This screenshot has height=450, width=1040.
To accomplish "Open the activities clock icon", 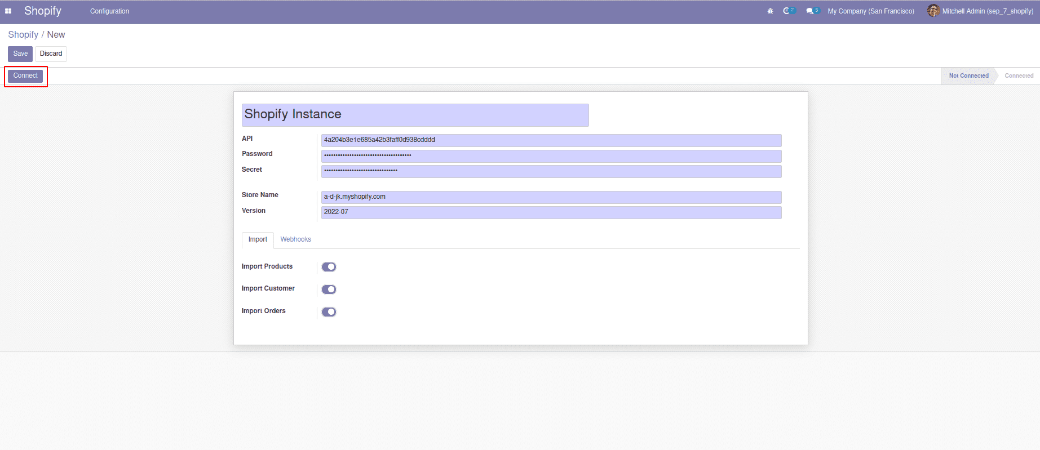I will point(789,11).
